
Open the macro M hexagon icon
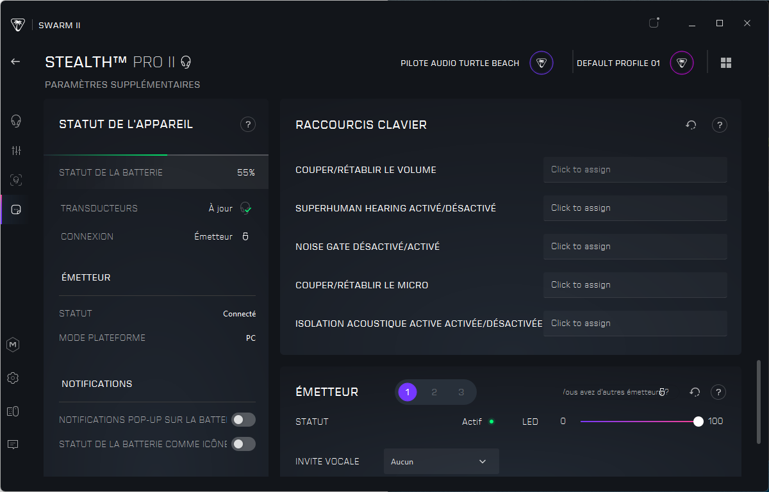click(x=13, y=345)
